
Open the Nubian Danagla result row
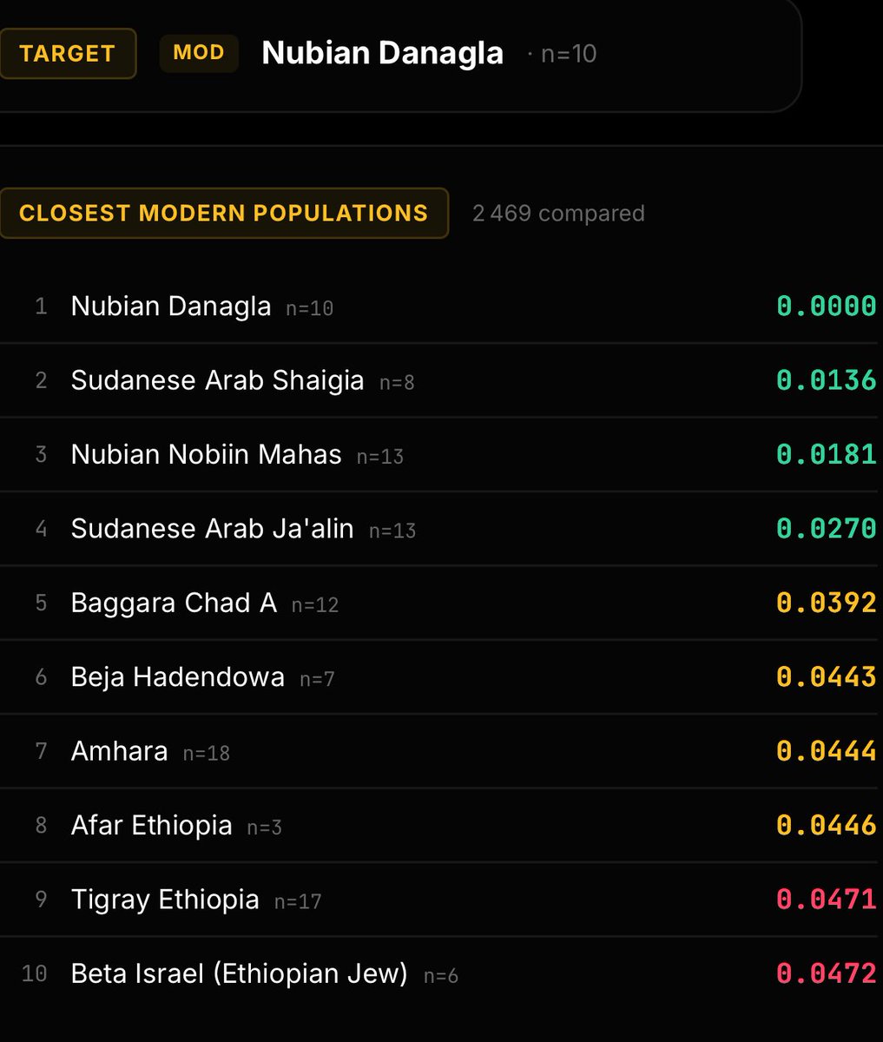pyautogui.click(x=441, y=307)
